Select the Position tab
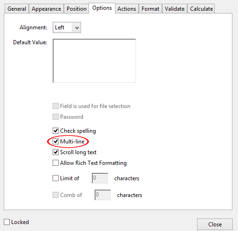This screenshot has height=231, width=238. tap(76, 9)
